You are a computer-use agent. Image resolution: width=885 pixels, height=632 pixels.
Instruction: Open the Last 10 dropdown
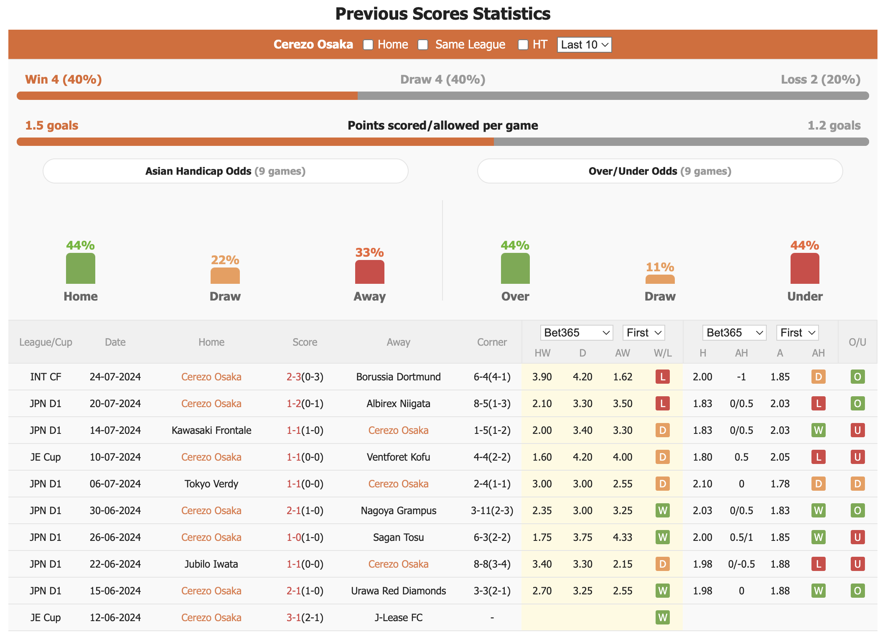click(584, 45)
